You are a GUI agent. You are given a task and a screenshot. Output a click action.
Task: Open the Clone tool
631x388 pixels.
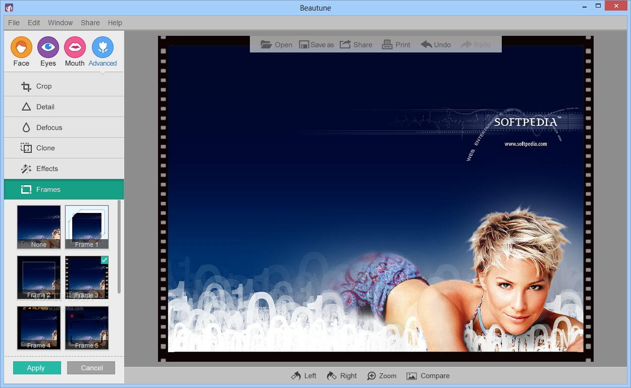64,148
